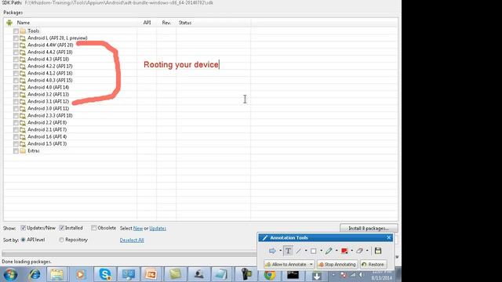502x282 pixels.
Task: Select Android 3.1 (API 12) row text
Action: 49,101
